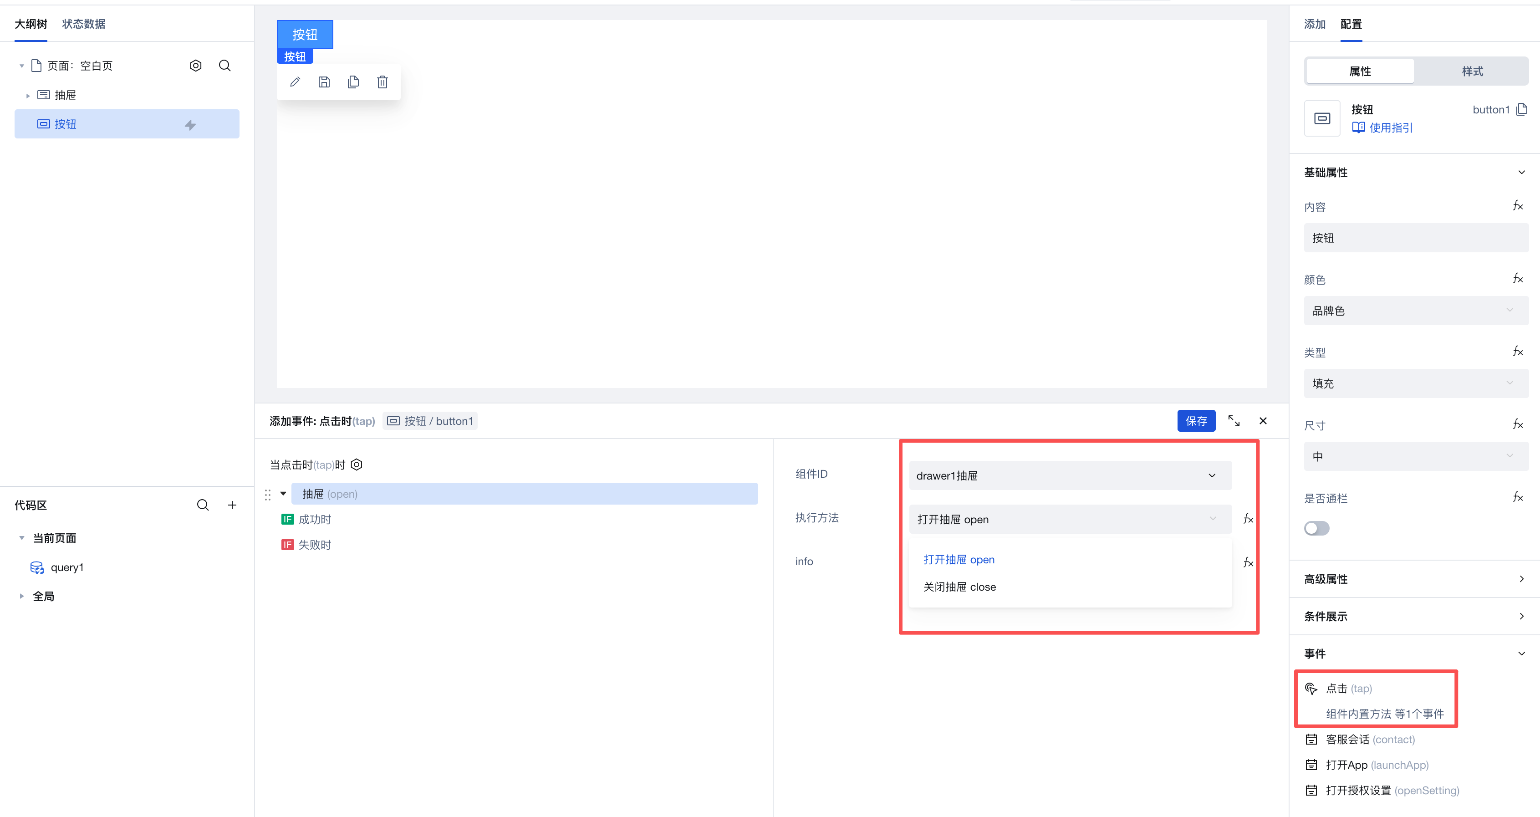Open page settings hexagon icon beside 空白页
1540x817 pixels.
tap(195, 66)
